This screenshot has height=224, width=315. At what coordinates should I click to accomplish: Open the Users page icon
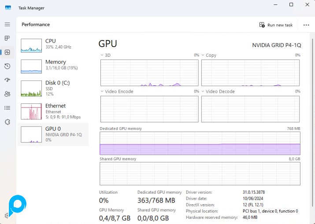coord(7,94)
